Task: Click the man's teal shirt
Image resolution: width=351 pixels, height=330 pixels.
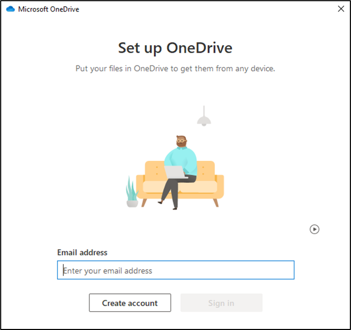Action: pos(182,159)
